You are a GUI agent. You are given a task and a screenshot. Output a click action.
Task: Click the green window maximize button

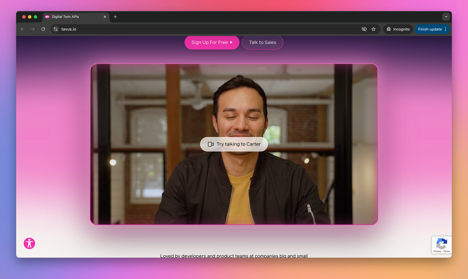[x=35, y=17]
